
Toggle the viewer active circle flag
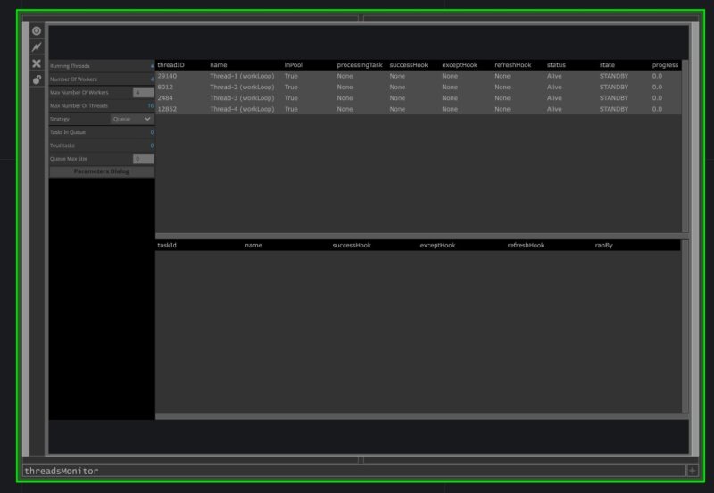[37, 31]
